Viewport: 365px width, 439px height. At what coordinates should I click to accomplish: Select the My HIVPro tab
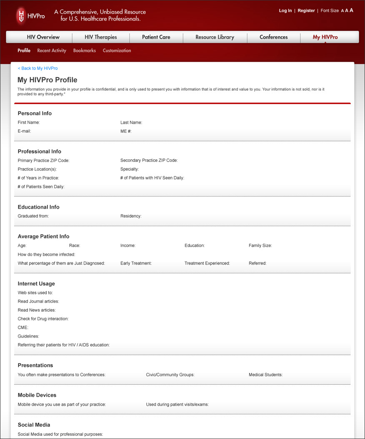pos(325,37)
